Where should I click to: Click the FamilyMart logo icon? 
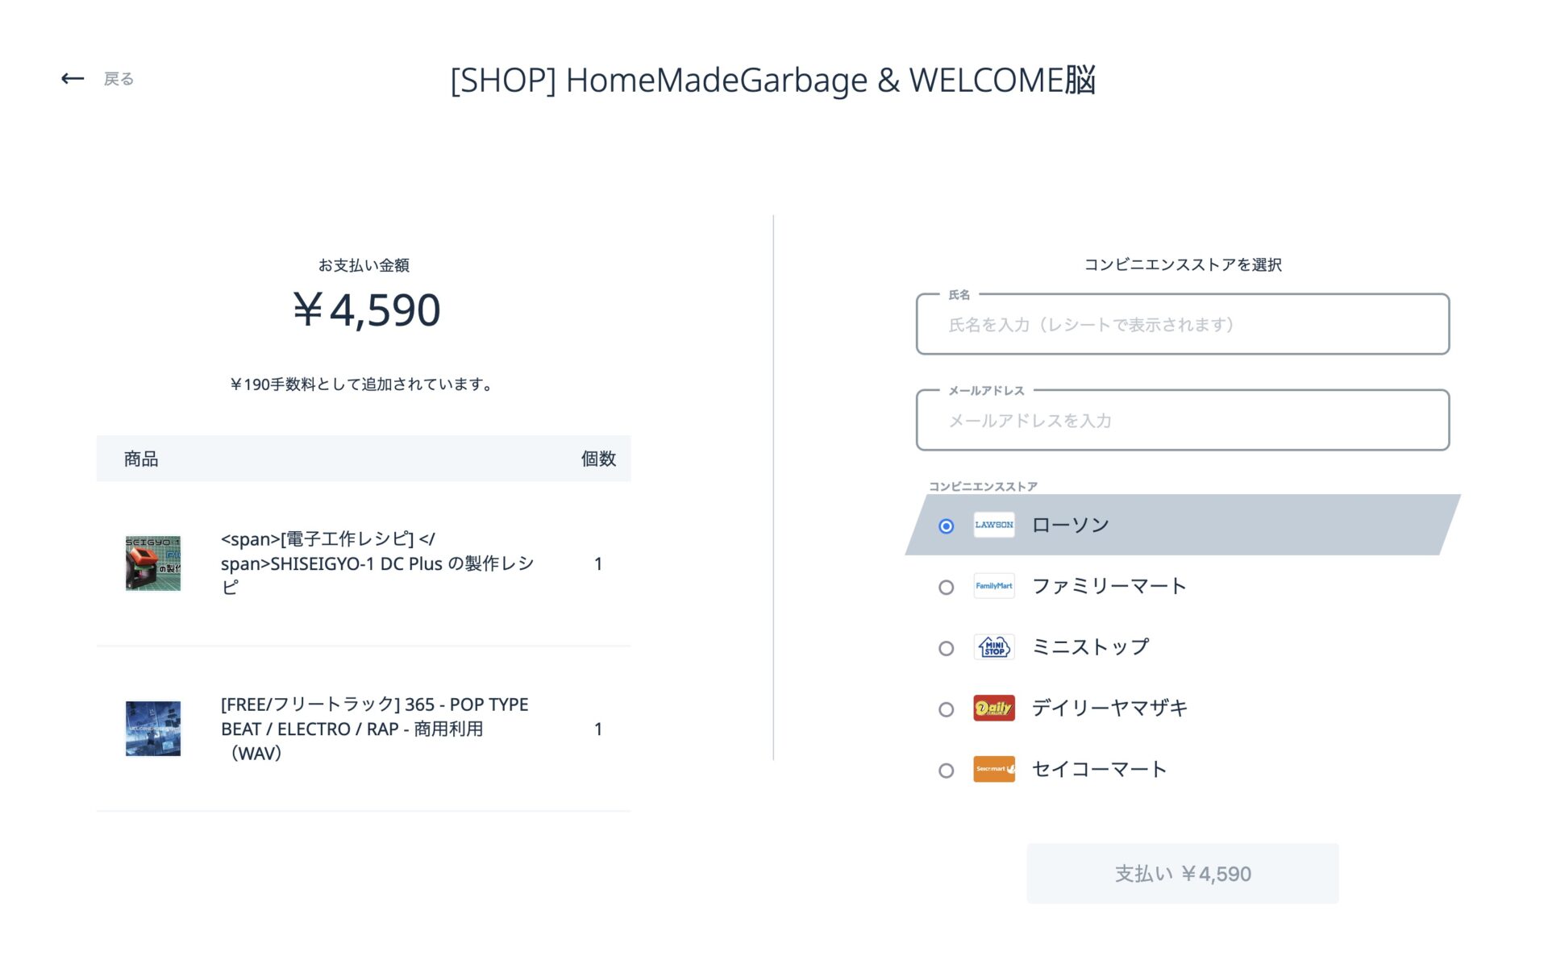[x=993, y=586]
